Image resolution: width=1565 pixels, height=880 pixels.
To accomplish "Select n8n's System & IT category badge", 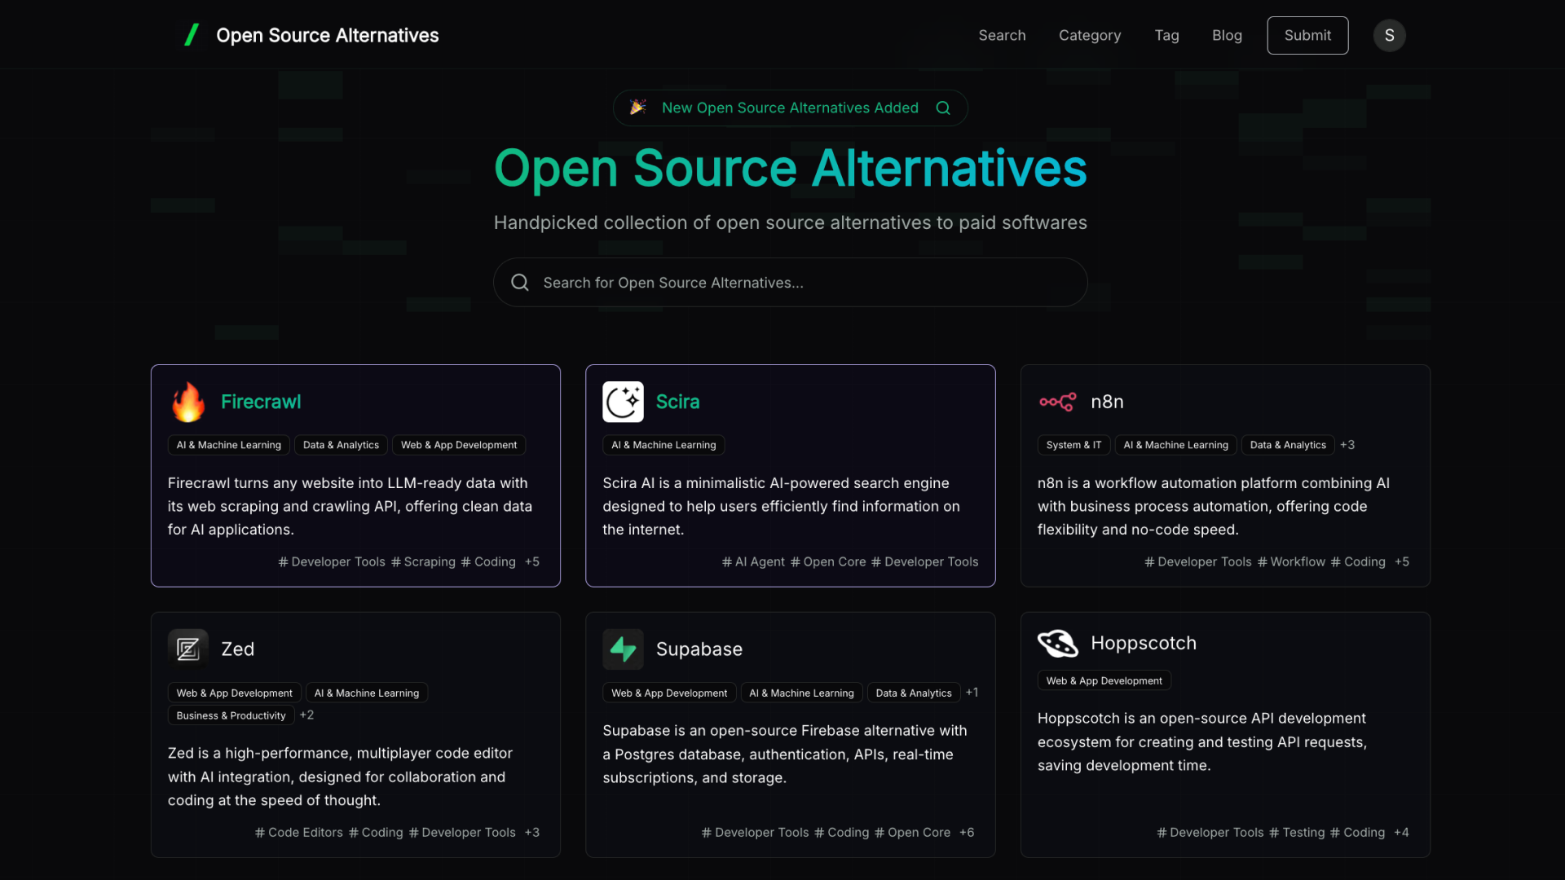I will [x=1073, y=445].
